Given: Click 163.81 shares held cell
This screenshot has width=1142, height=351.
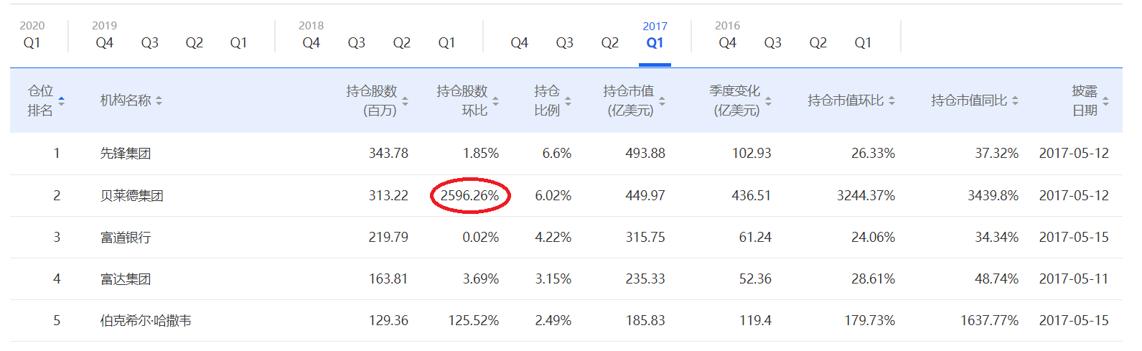Looking at the screenshot, I should click(388, 279).
